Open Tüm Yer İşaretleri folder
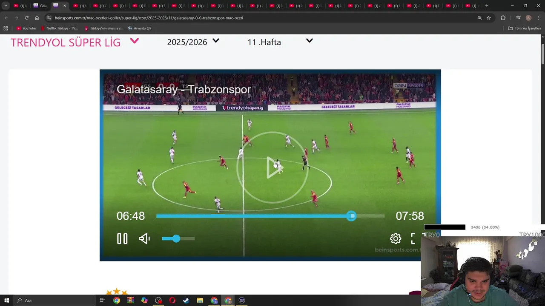 click(525, 28)
